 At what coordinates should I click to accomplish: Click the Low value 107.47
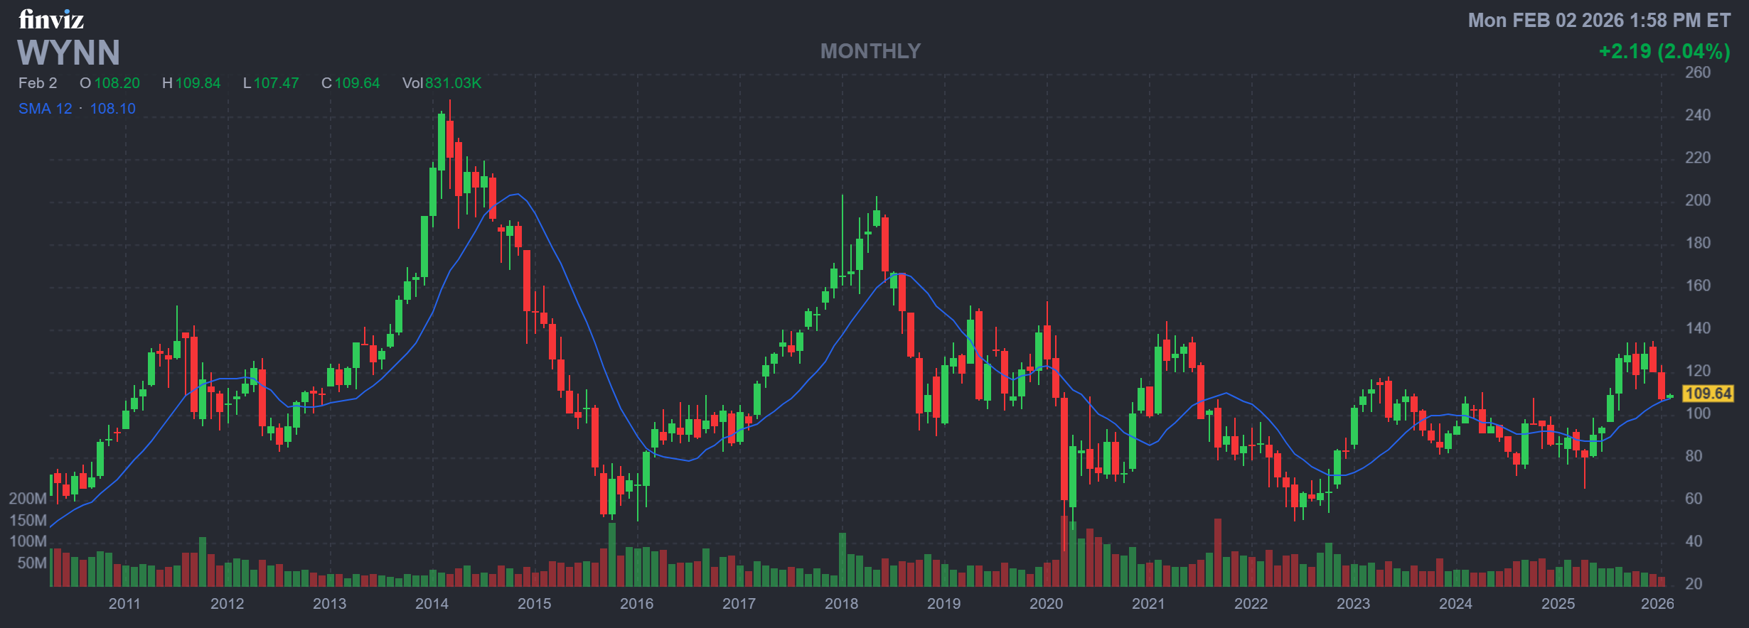point(276,83)
